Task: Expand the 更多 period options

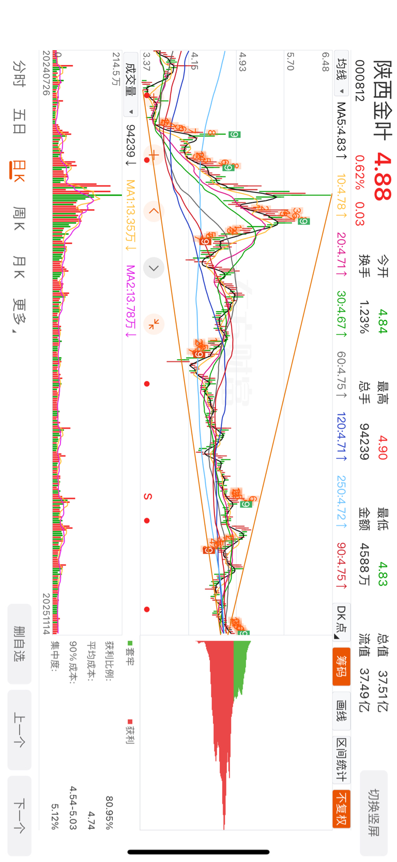Action: point(19,316)
